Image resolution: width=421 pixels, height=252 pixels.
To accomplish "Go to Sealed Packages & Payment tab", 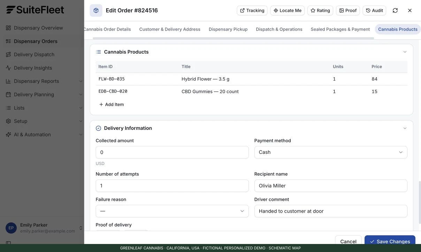I will [x=340, y=29].
